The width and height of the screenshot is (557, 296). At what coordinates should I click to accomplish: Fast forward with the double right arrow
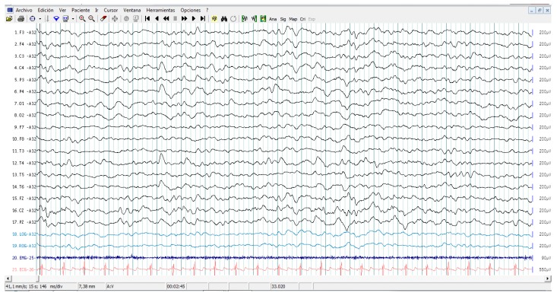tap(184, 19)
